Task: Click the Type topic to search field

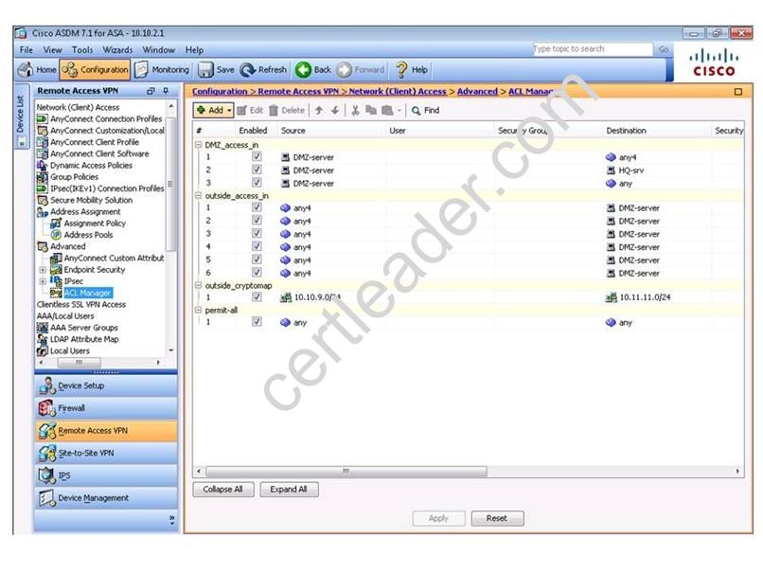Action: [593, 49]
